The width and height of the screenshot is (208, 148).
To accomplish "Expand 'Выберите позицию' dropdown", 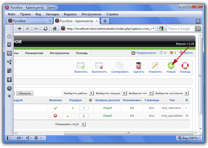I will pos(110,93).
